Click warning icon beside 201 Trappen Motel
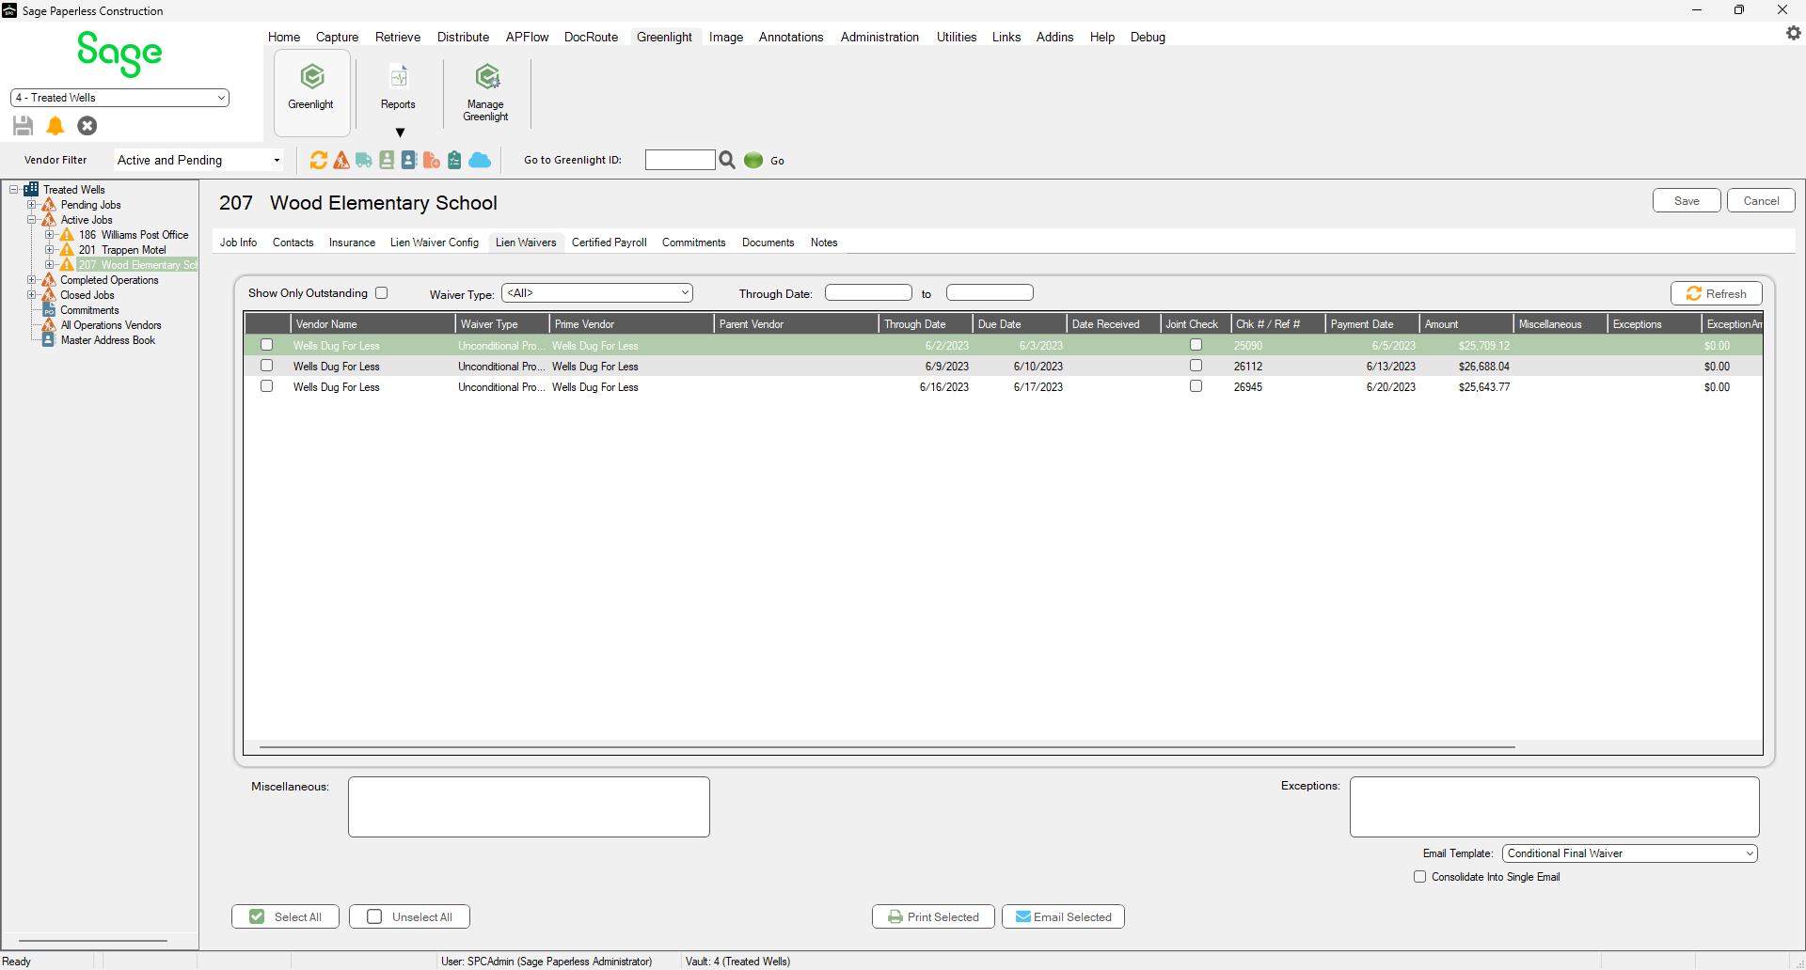The image size is (1806, 970). tap(67, 250)
